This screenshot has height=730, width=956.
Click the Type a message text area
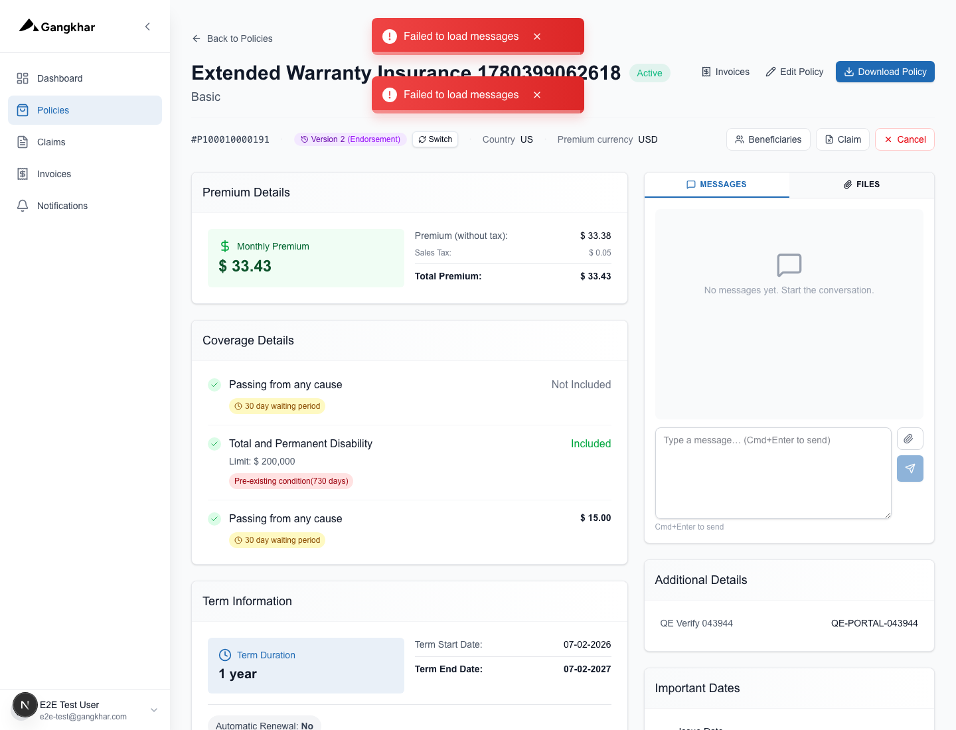(x=773, y=473)
